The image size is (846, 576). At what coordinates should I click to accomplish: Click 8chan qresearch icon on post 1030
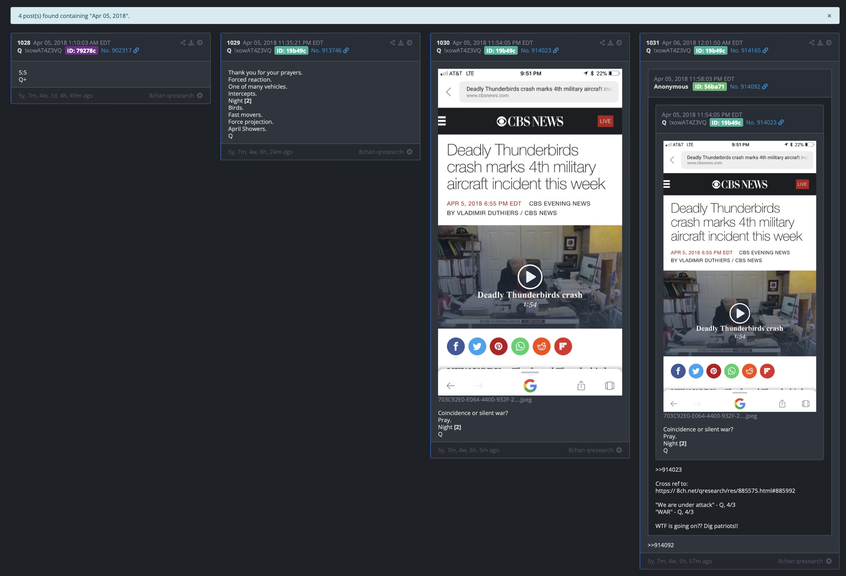(619, 450)
